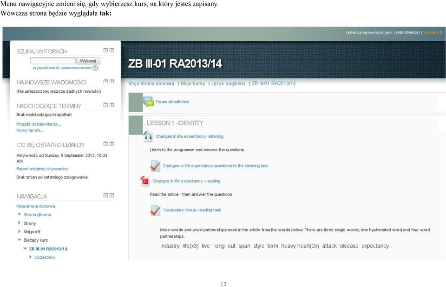Collapse the Nawigacja block
The height and width of the screenshot is (287, 446).
(x=105, y=195)
